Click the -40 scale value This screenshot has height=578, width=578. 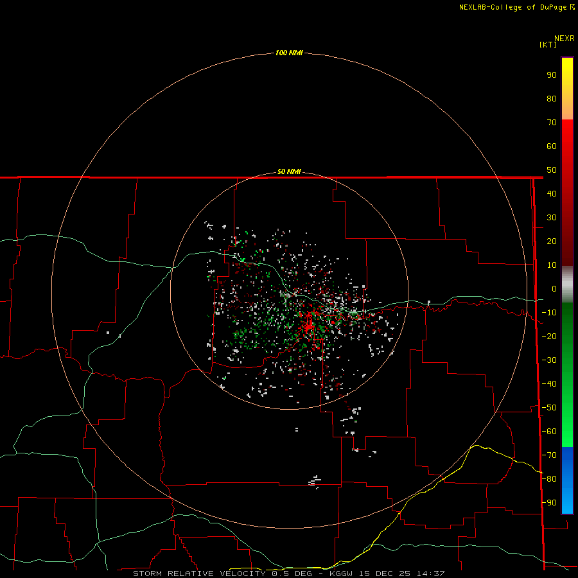click(549, 384)
